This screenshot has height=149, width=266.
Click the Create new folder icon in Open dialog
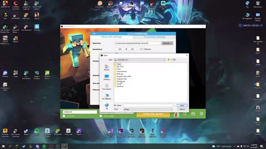click(x=171, y=60)
